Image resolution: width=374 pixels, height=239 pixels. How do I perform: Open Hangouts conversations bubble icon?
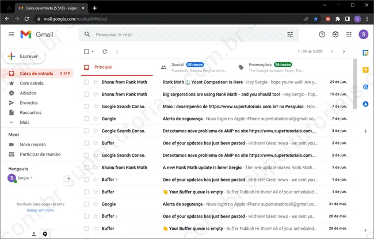point(45,234)
